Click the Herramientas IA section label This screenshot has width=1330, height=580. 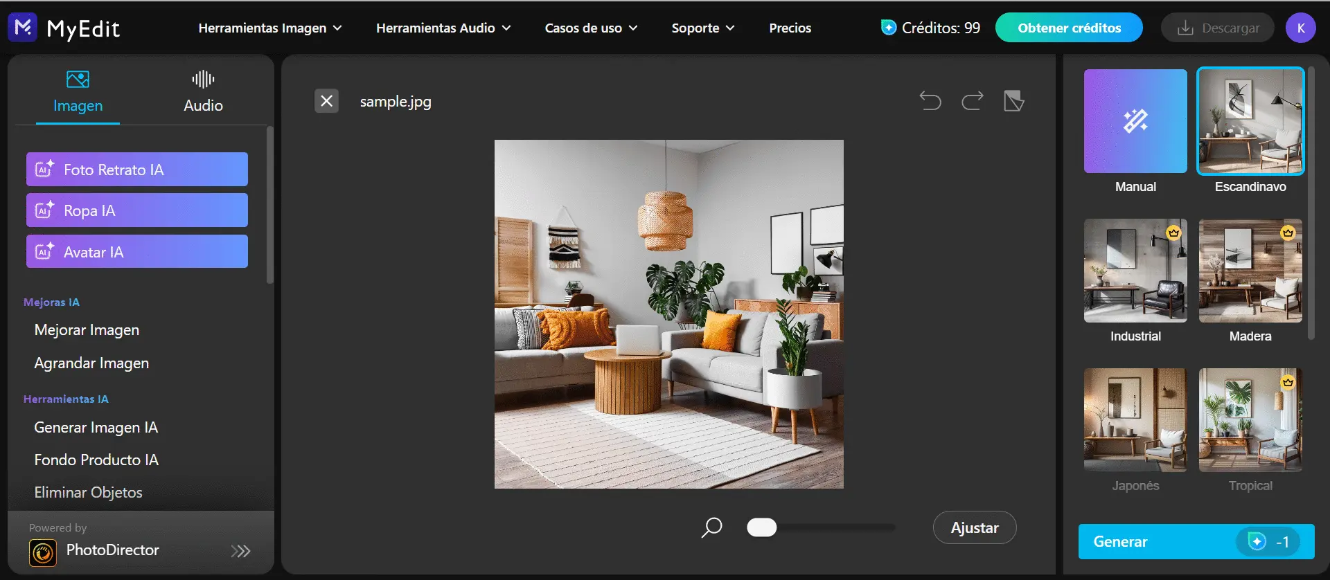click(66, 399)
